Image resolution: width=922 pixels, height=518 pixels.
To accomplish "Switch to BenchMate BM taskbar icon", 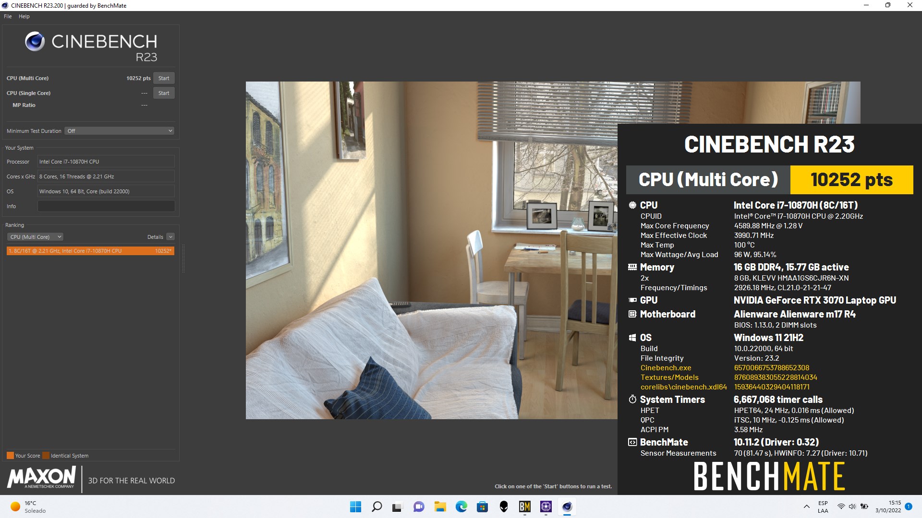I will pyautogui.click(x=524, y=506).
